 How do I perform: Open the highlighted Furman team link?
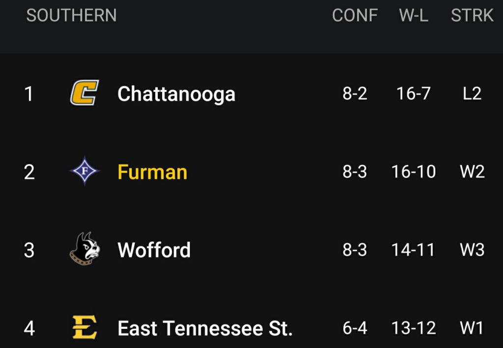pos(152,173)
